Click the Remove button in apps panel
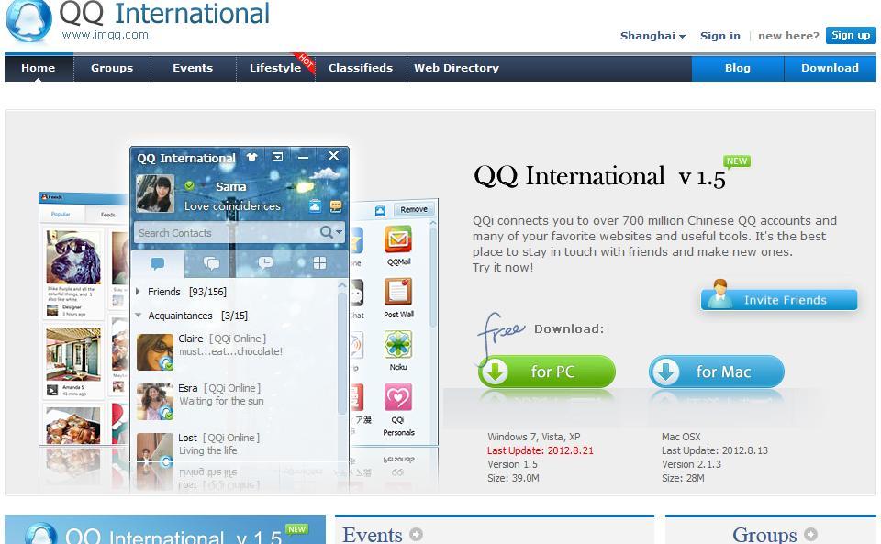 tap(414, 209)
